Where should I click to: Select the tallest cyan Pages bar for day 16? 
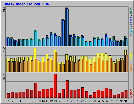pyautogui.click(x=68, y=28)
